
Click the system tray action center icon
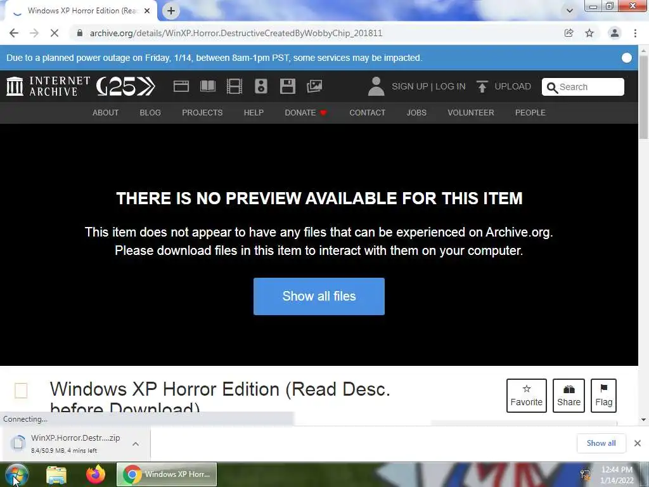[x=585, y=475]
